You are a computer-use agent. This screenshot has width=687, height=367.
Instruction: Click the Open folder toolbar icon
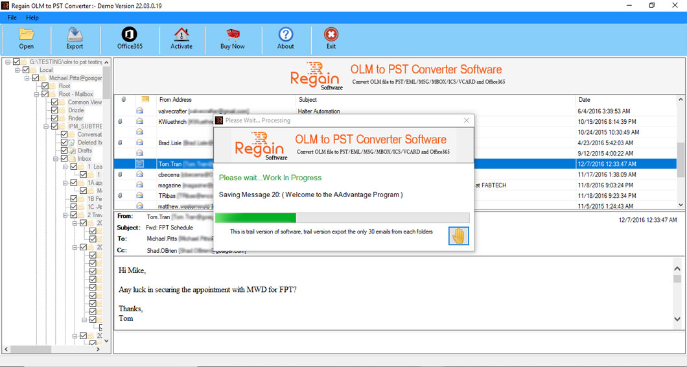(x=27, y=34)
